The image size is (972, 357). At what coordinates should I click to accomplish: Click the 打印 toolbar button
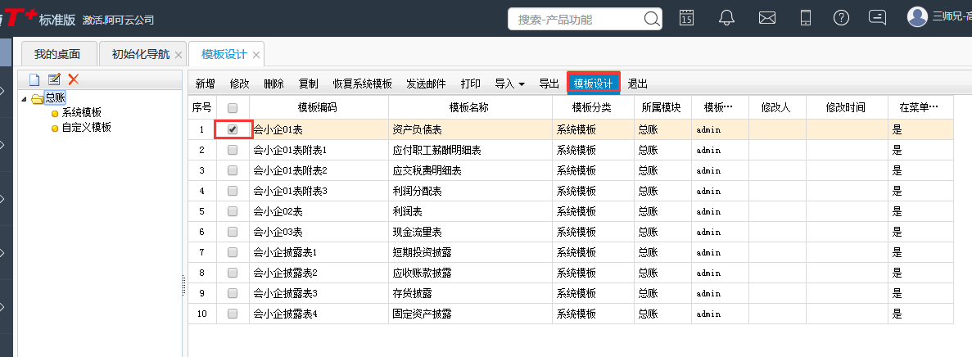pos(471,84)
